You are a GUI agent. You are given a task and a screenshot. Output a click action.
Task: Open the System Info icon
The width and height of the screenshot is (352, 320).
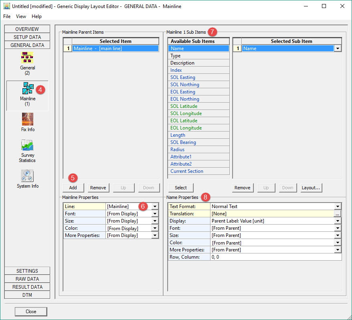coord(27,176)
